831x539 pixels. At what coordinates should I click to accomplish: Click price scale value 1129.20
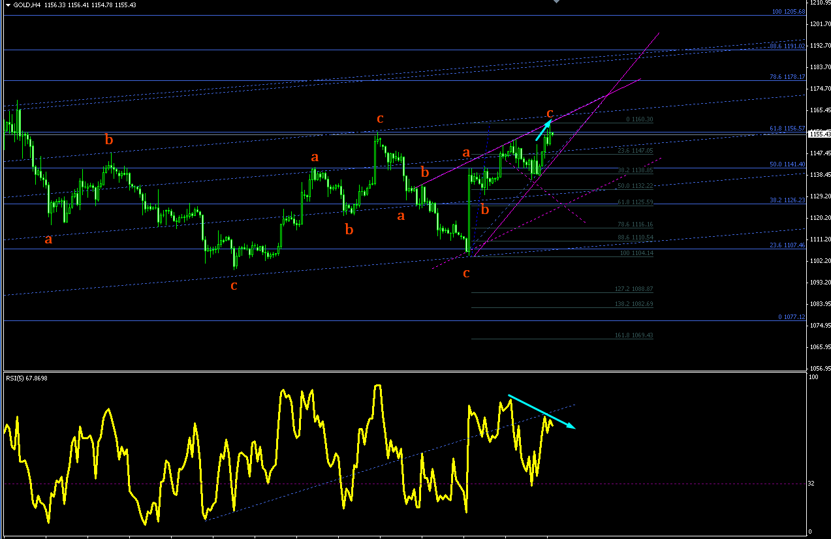click(820, 196)
